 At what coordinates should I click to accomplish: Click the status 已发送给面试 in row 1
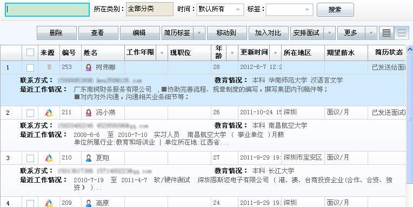pos(389,67)
